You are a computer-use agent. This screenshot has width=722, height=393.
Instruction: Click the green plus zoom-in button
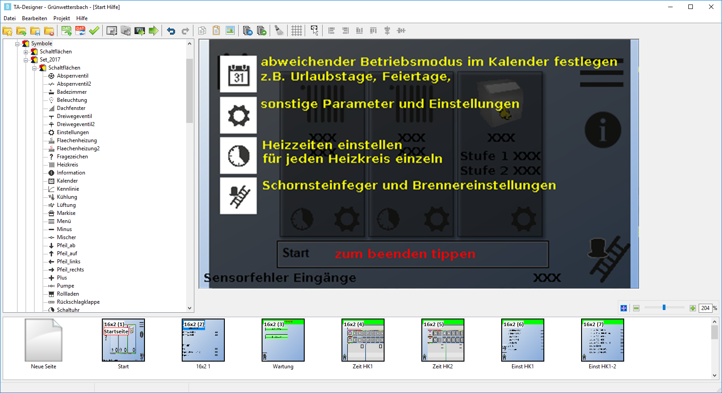click(x=692, y=308)
